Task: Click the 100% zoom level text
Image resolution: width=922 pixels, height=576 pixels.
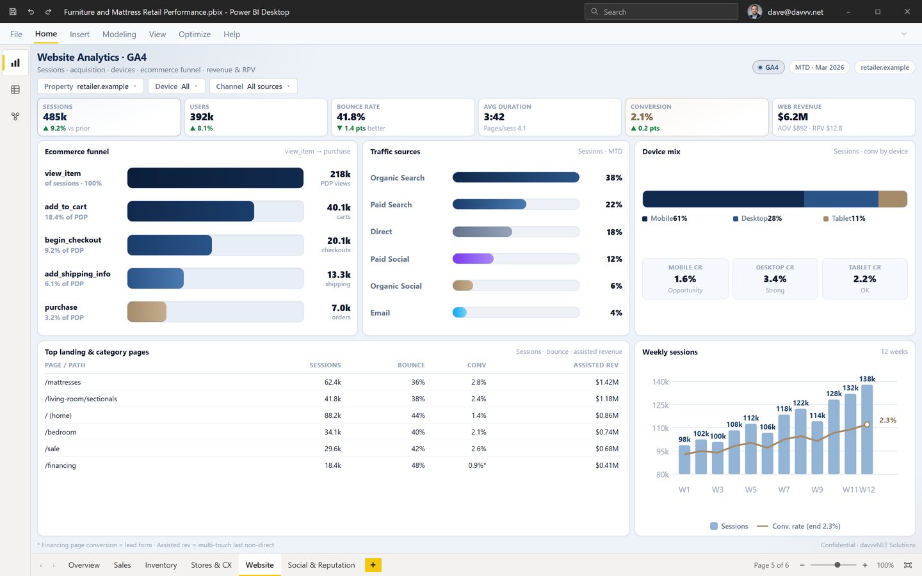Action: (885, 565)
